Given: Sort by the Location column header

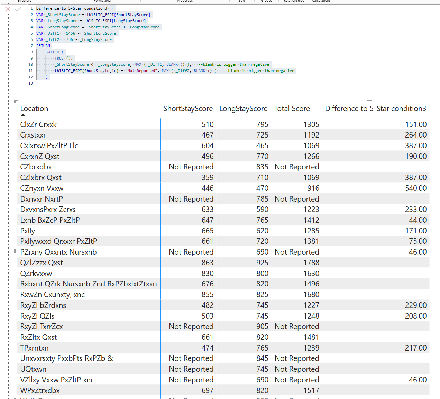Looking at the screenshot, I should click(34, 109).
